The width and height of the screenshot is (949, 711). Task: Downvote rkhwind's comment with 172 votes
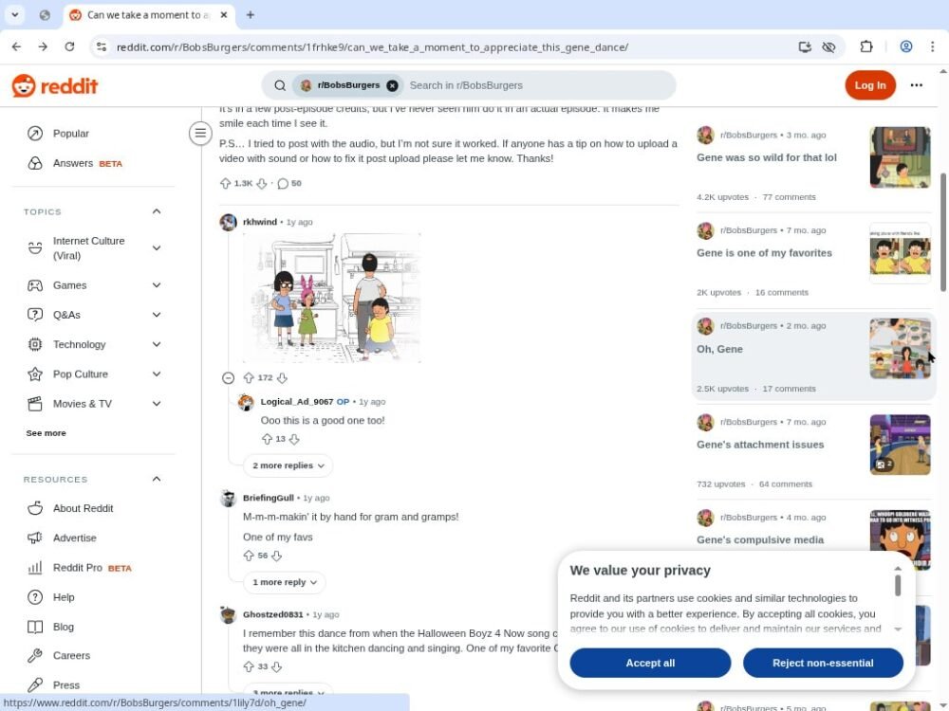282,377
